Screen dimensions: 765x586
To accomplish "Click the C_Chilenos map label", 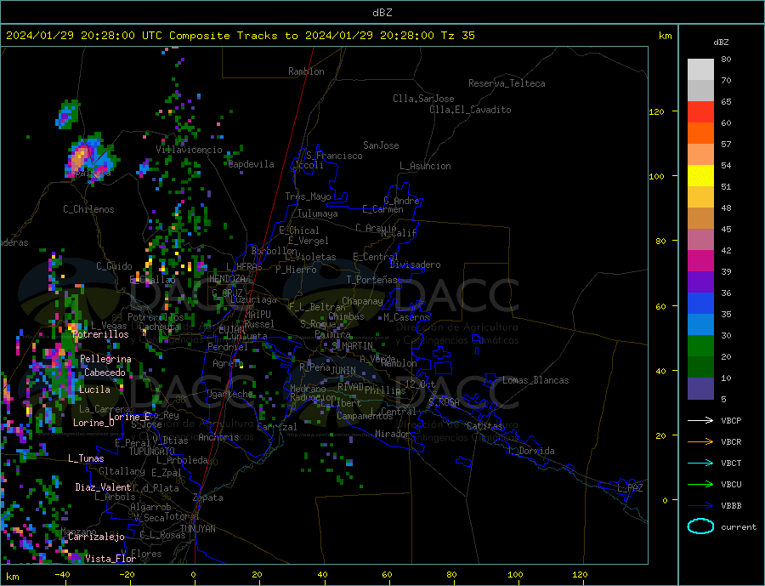I will (88, 209).
